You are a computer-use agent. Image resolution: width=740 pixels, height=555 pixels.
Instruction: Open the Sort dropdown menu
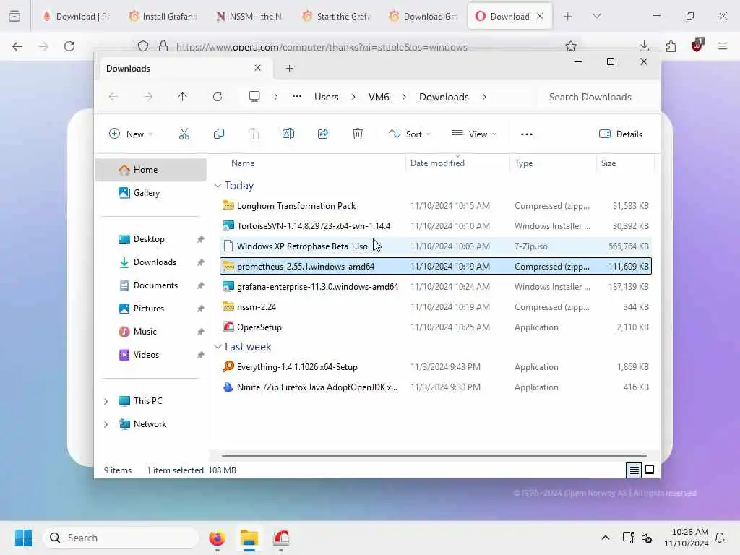410,134
